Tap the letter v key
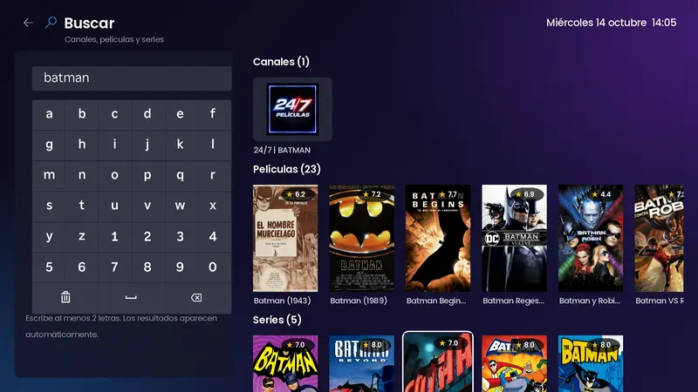This screenshot has height=392, width=698. point(147,206)
